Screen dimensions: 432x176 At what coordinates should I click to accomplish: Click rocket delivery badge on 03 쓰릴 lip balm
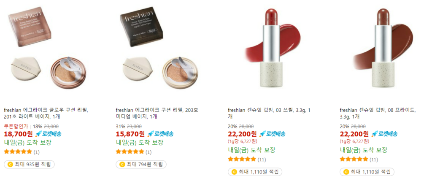coord(272,134)
